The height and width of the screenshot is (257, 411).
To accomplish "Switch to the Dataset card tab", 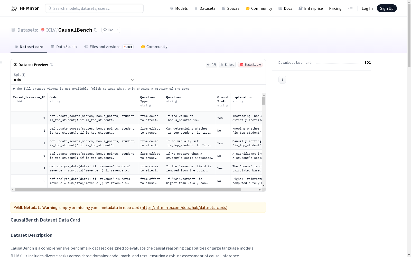I will click(29, 47).
